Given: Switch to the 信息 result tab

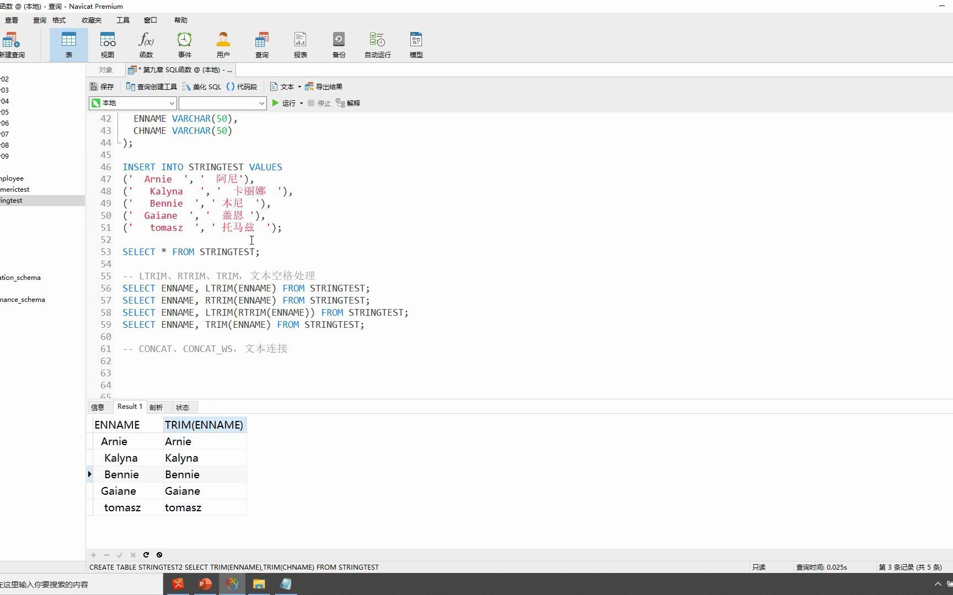Looking at the screenshot, I should click(98, 407).
